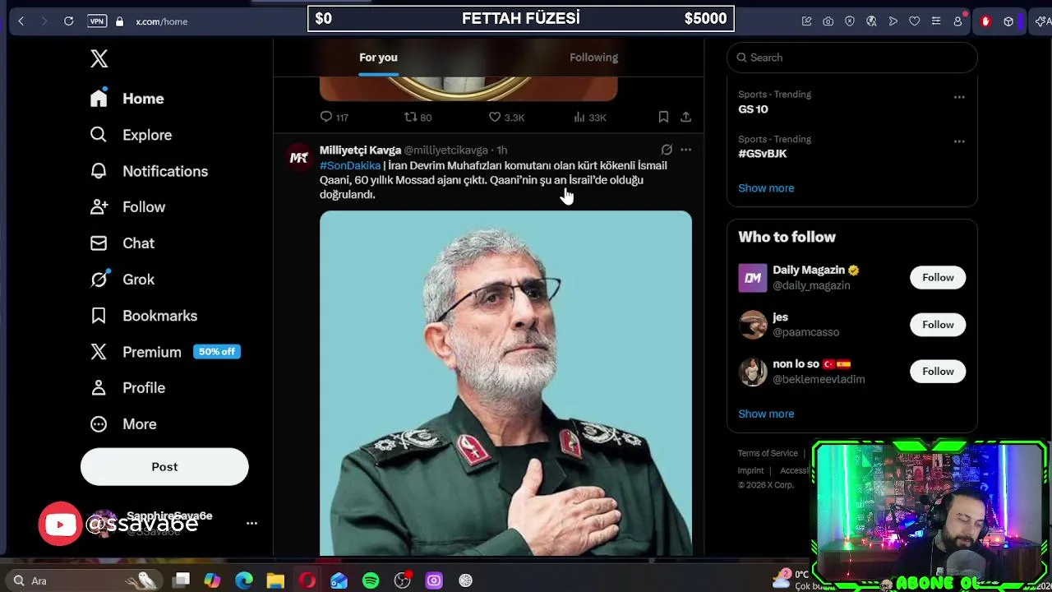Open the #GSvBJK trending topic
Viewport: 1052px width, 592px height.
tap(763, 154)
